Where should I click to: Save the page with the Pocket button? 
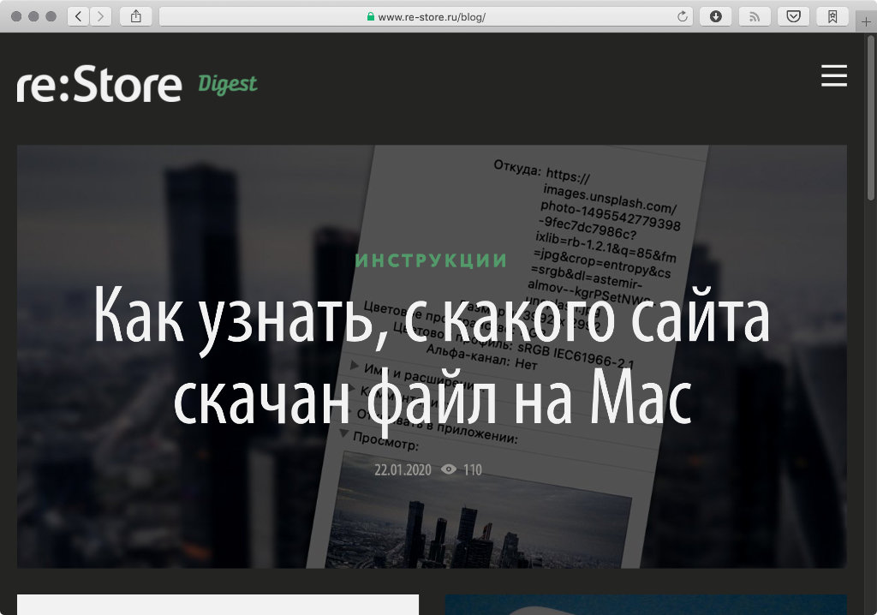point(793,16)
